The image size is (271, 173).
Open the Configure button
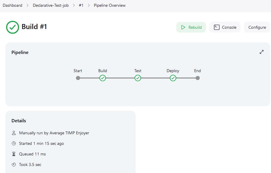257,27
